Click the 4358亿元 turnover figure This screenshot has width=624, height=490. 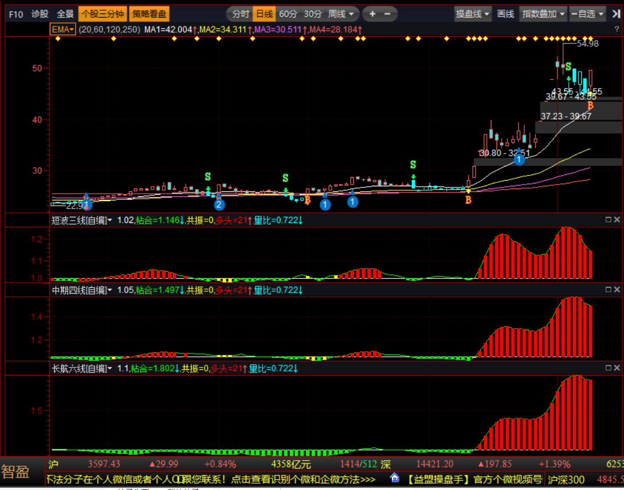pyautogui.click(x=291, y=464)
